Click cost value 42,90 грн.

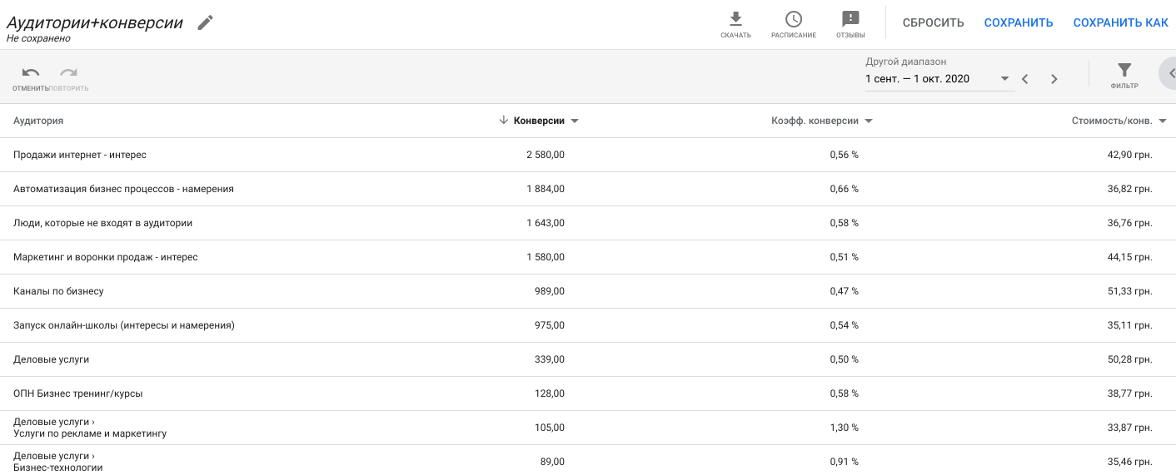click(x=1130, y=155)
